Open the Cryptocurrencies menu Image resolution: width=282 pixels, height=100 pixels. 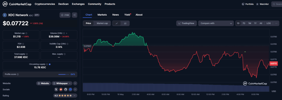click(x=45, y=4)
